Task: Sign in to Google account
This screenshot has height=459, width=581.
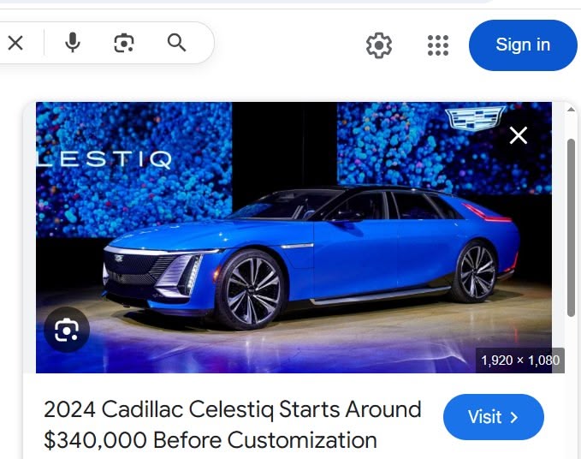Action: coord(523,45)
